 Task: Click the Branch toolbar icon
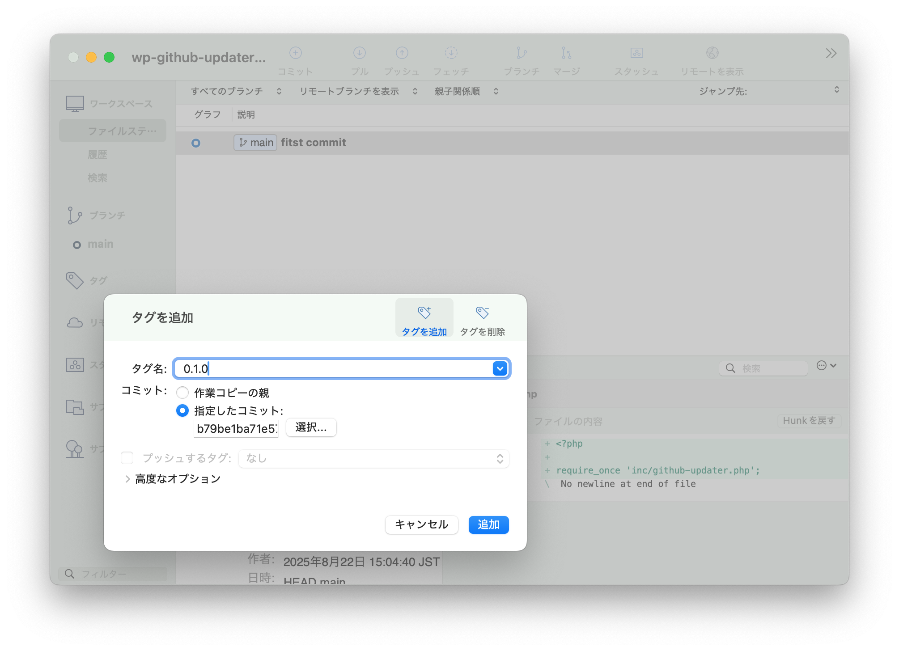click(x=521, y=53)
